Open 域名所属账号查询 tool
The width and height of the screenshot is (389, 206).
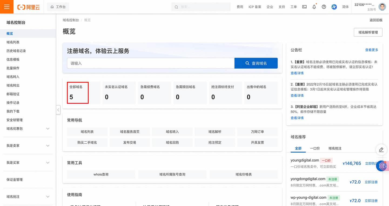point(172,174)
